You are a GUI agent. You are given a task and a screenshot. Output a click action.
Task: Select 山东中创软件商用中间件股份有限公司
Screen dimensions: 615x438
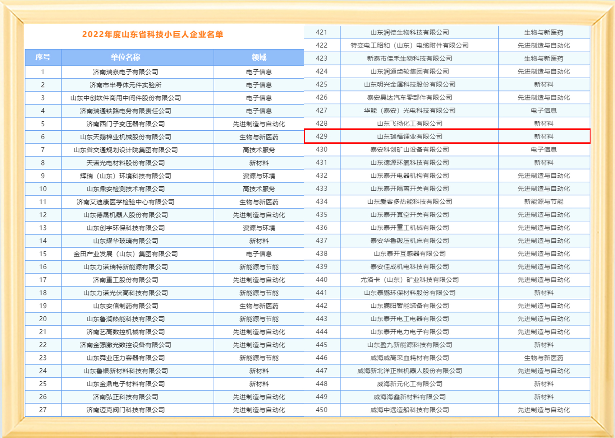[125, 98]
